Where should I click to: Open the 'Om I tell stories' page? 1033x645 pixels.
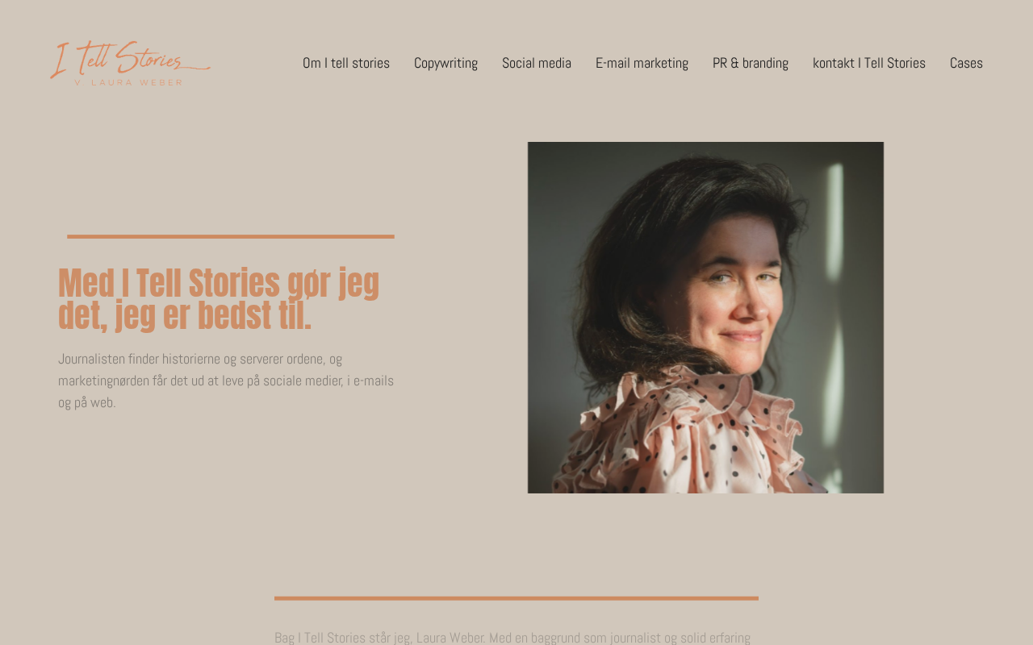[x=346, y=63]
